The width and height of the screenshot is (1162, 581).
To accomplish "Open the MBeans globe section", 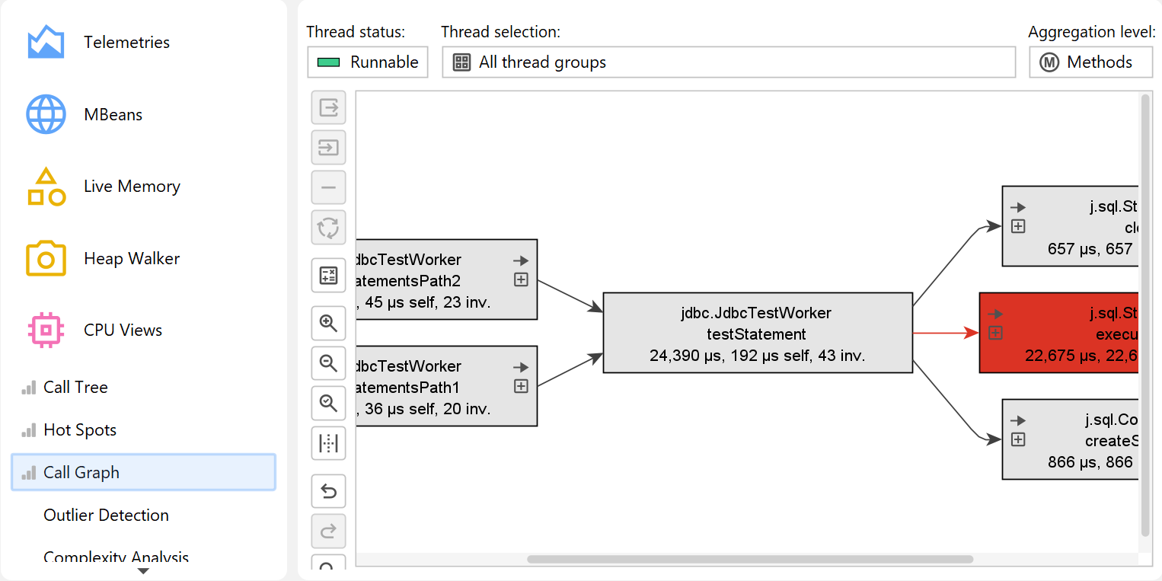I will click(x=113, y=115).
